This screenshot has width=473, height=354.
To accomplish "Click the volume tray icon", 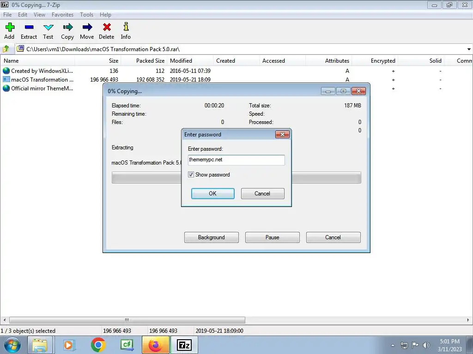I will pyautogui.click(x=426, y=345).
